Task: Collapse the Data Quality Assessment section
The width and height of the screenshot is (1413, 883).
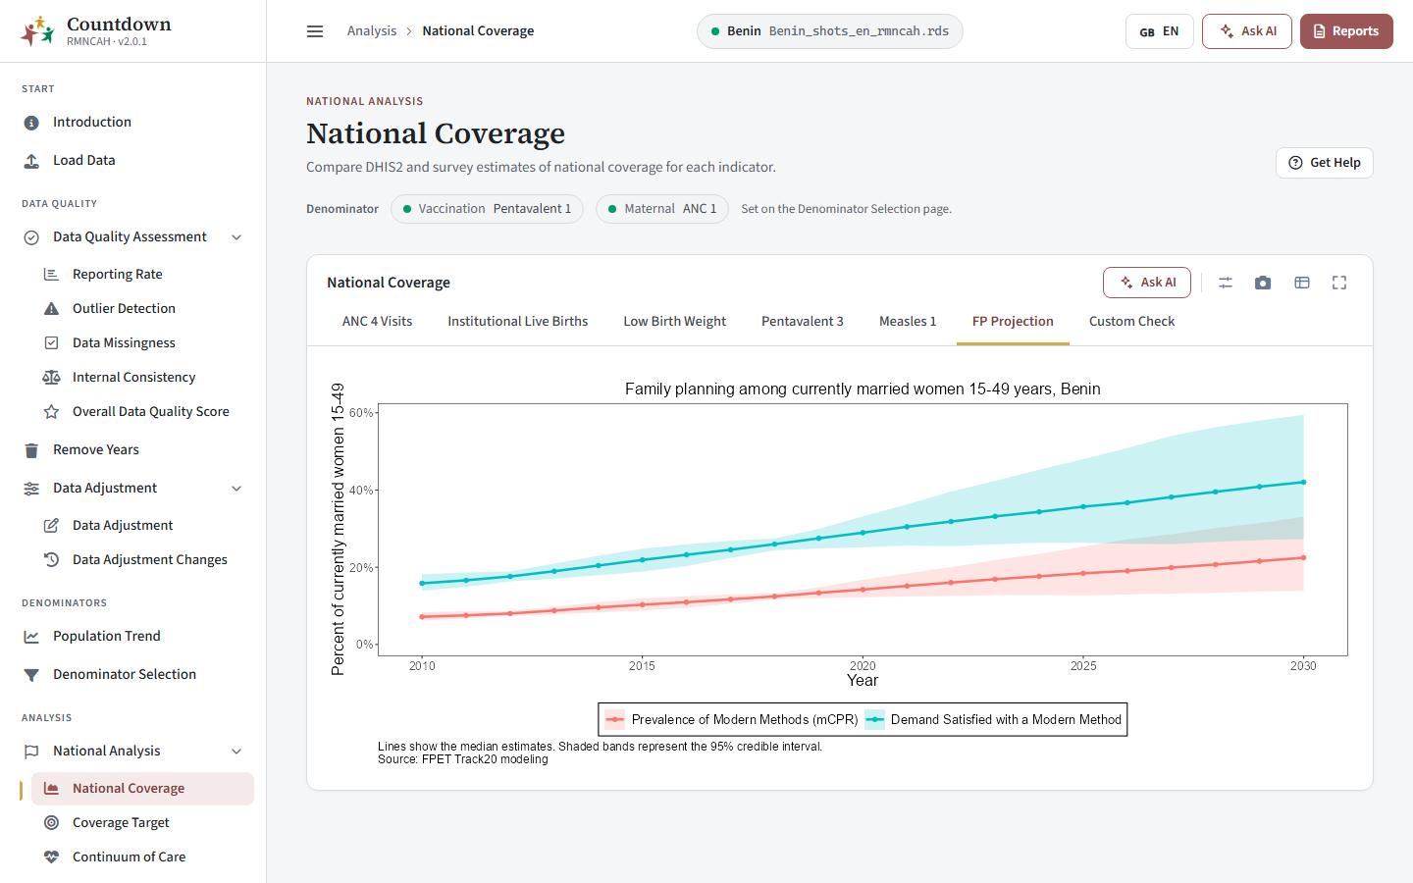Action: [236, 237]
